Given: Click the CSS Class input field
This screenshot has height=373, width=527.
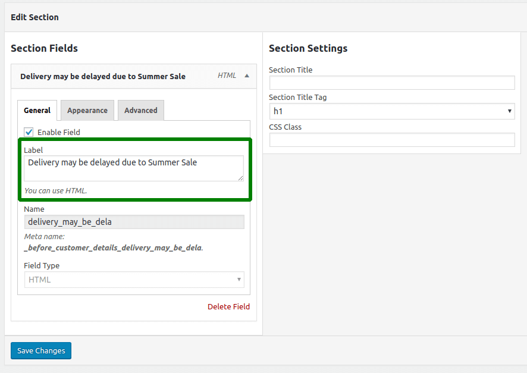Looking at the screenshot, I should click(392, 140).
